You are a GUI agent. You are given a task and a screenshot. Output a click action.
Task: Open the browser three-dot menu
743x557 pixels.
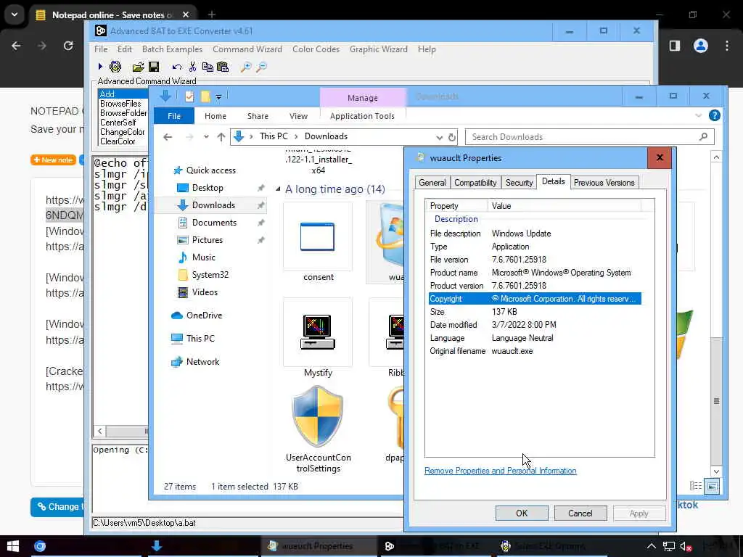(x=726, y=46)
